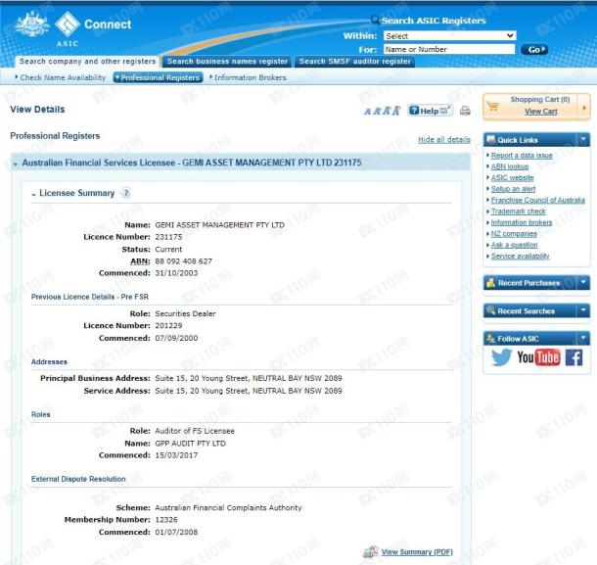Click the View Cart link
This screenshot has width=597, height=565.
540,112
